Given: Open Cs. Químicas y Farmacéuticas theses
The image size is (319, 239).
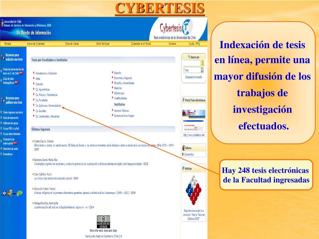Looking at the screenshot, I should 48,106.
